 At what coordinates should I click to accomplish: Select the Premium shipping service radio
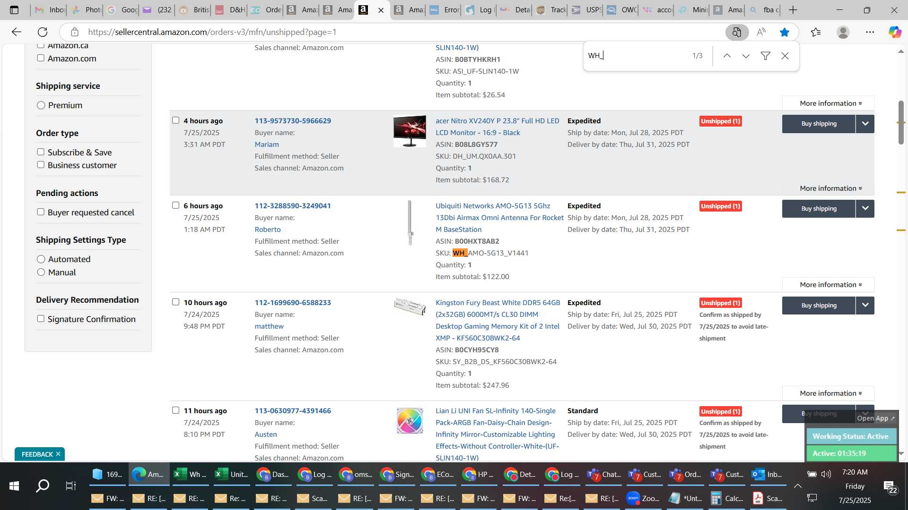click(x=41, y=105)
